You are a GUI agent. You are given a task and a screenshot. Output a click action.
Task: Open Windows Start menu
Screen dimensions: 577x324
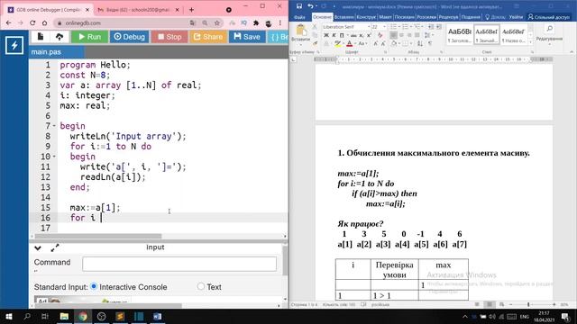(8, 316)
